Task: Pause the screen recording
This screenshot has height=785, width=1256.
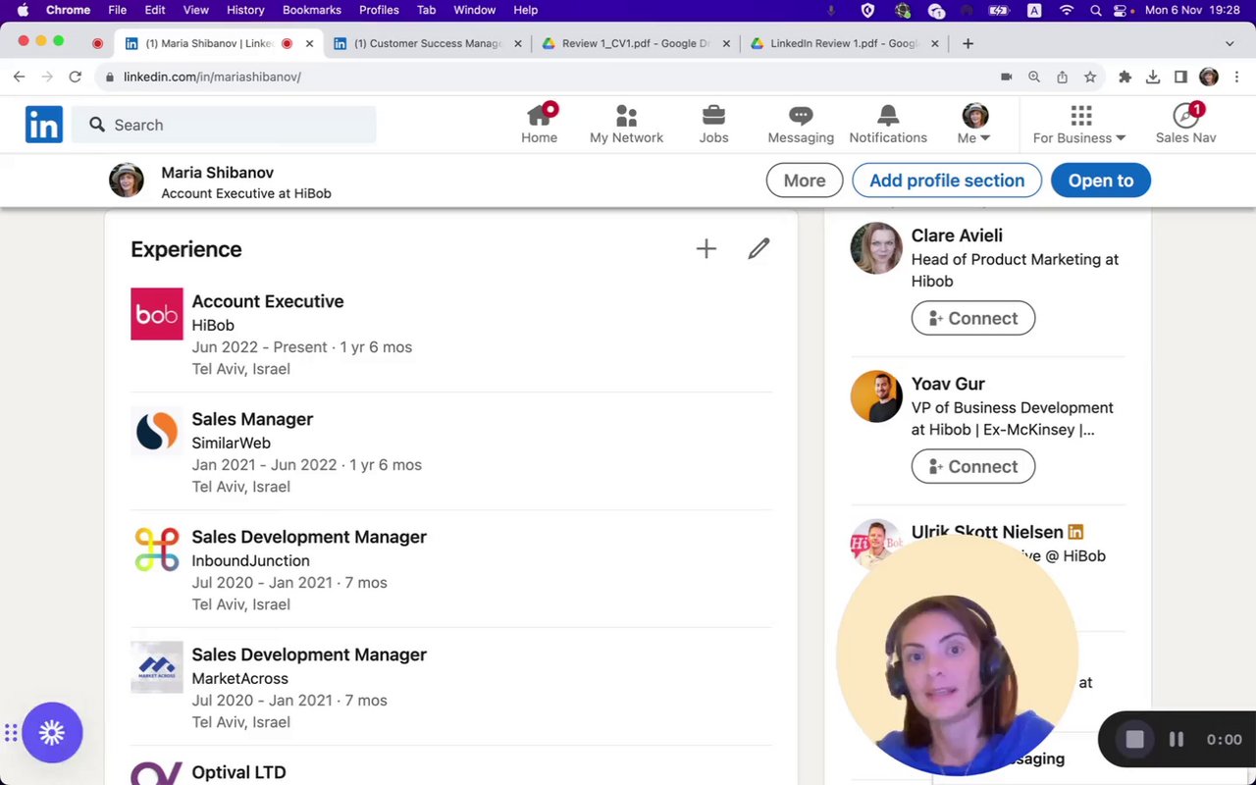Action: [1177, 739]
